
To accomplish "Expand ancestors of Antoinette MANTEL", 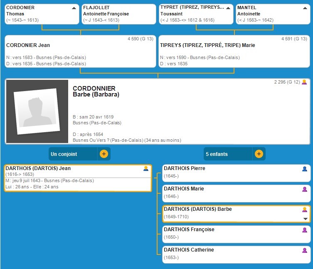I will tap(305, 8).
